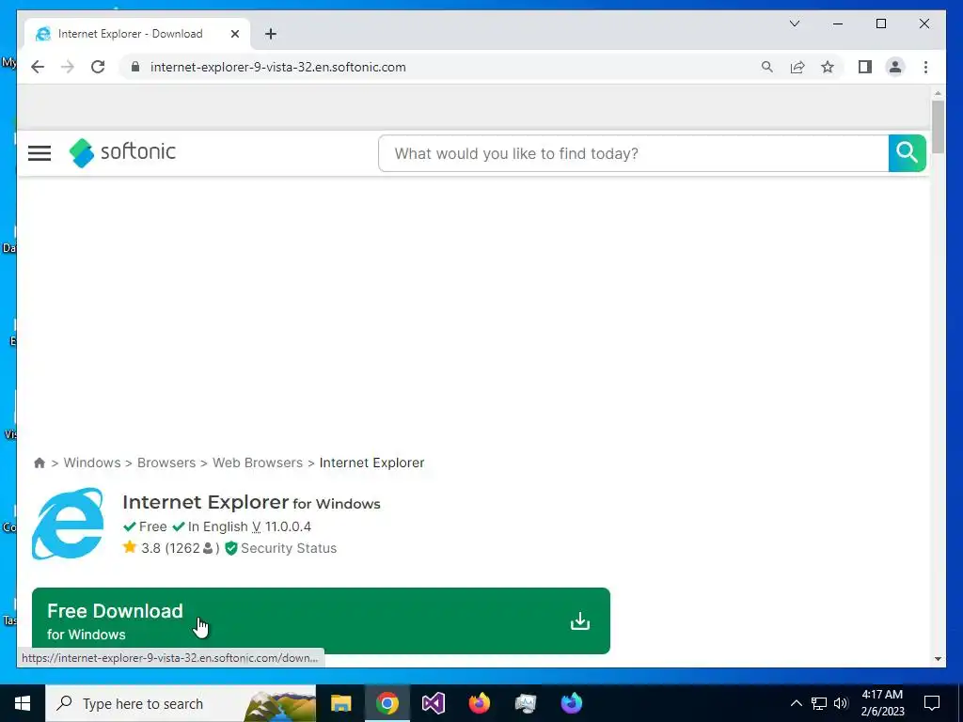Click the volume speaker tray icon
The height and width of the screenshot is (722, 963).
841,703
